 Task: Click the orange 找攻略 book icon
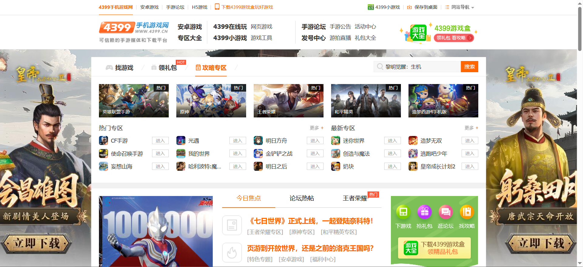coord(467,212)
